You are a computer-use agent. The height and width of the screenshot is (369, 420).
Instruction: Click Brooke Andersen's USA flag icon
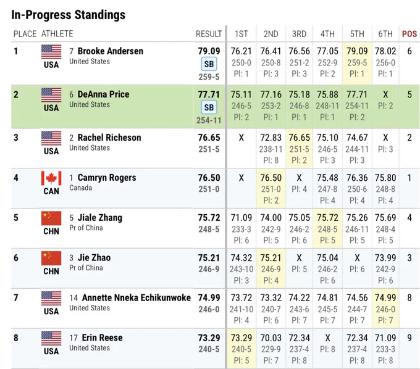click(x=51, y=52)
